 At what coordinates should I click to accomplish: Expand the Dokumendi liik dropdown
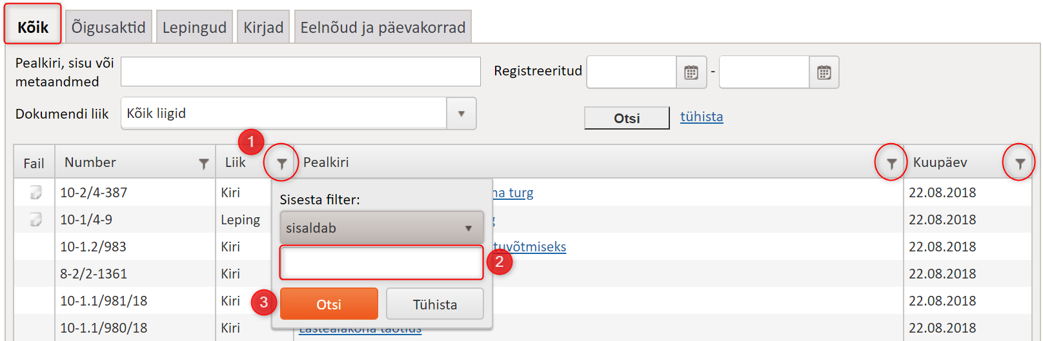coord(461,113)
